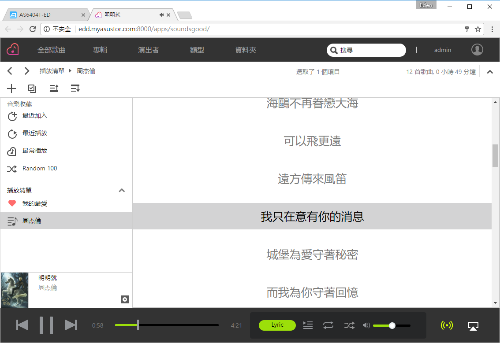Click the lyrics scrollbar up arrow
The image size is (500, 343).
[x=495, y=102]
